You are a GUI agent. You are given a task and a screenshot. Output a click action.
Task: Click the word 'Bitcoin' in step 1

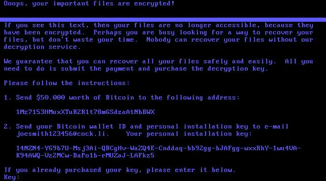[x=120, y=97]
